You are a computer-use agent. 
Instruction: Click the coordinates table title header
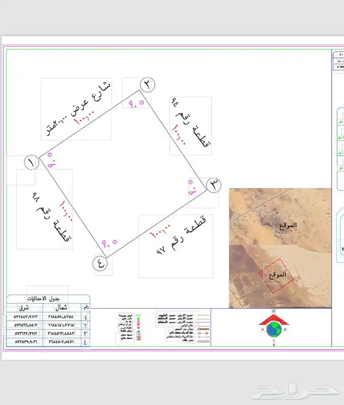(x=48, y=299)
